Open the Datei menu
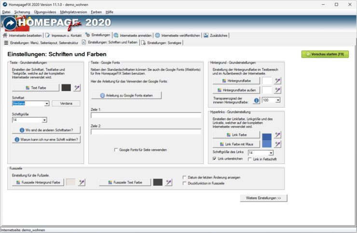 [6, 12]
